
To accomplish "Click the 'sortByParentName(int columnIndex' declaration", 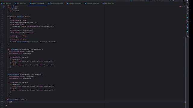I will [25, 75].
